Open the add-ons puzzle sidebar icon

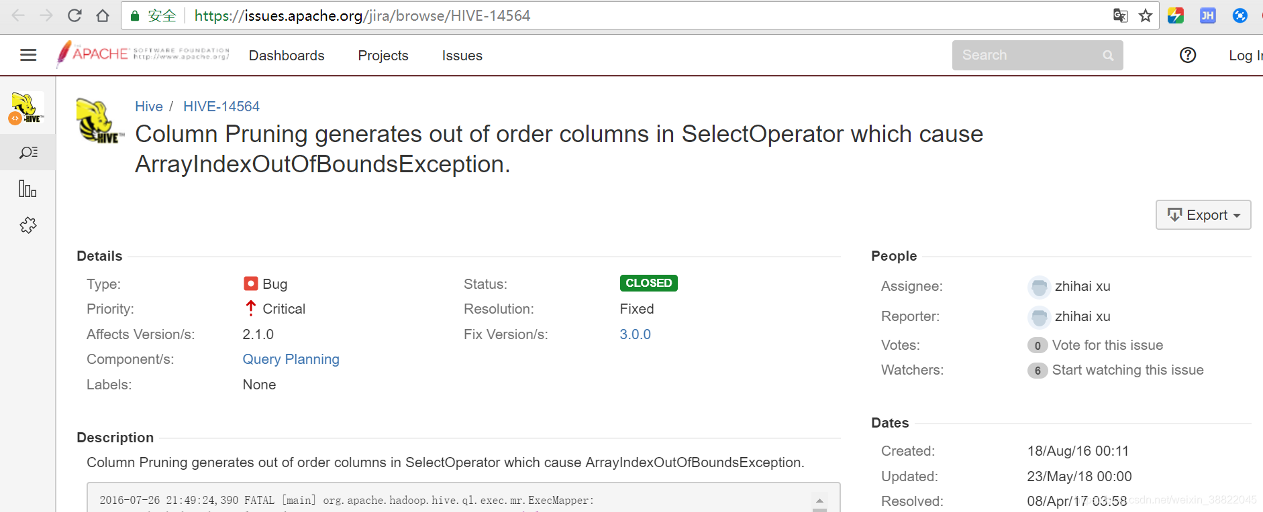(x=28, y=225)
